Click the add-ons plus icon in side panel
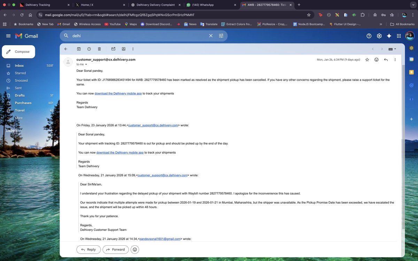418x261 pixels. 411,119
